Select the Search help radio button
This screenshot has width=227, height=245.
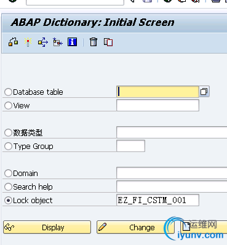pyautogui.click(x=8, y=187)
